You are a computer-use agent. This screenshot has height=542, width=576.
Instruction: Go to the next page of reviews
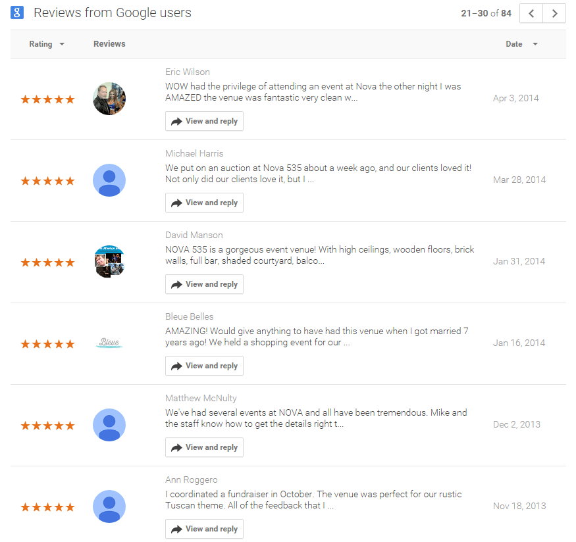(x=554, y=13)
